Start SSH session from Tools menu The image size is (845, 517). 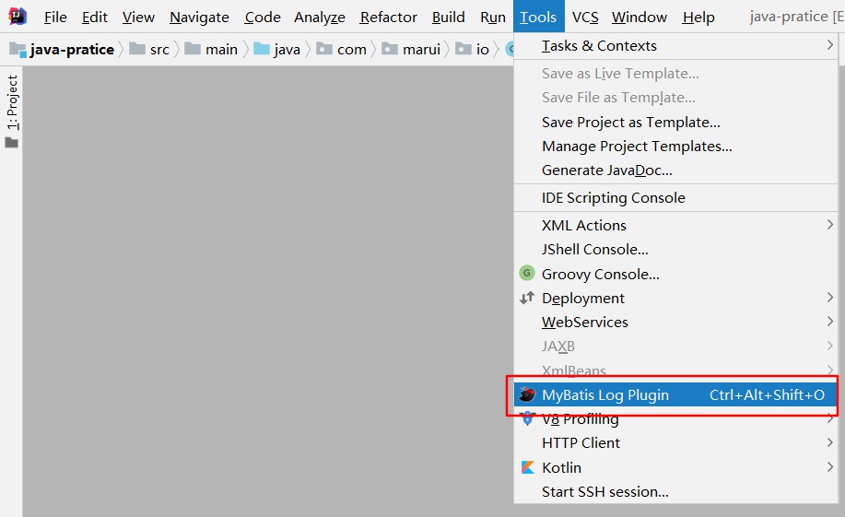pos(604,491)
